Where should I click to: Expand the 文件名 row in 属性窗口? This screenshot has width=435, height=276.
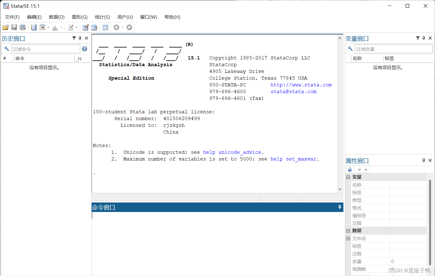point(348,238)
